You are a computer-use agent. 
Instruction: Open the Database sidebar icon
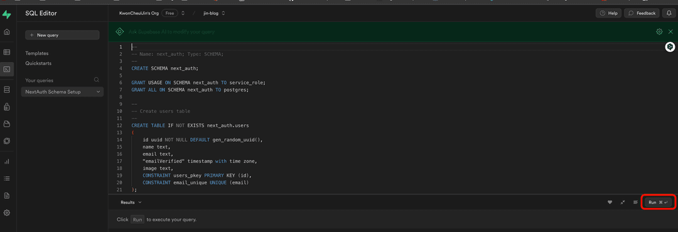(6, 90)
